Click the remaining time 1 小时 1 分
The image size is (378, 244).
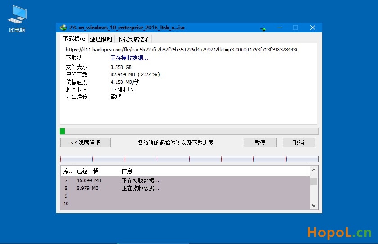123,89
